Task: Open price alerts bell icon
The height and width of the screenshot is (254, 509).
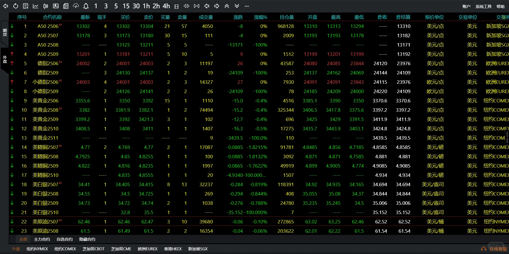Action: coord(86,6)
